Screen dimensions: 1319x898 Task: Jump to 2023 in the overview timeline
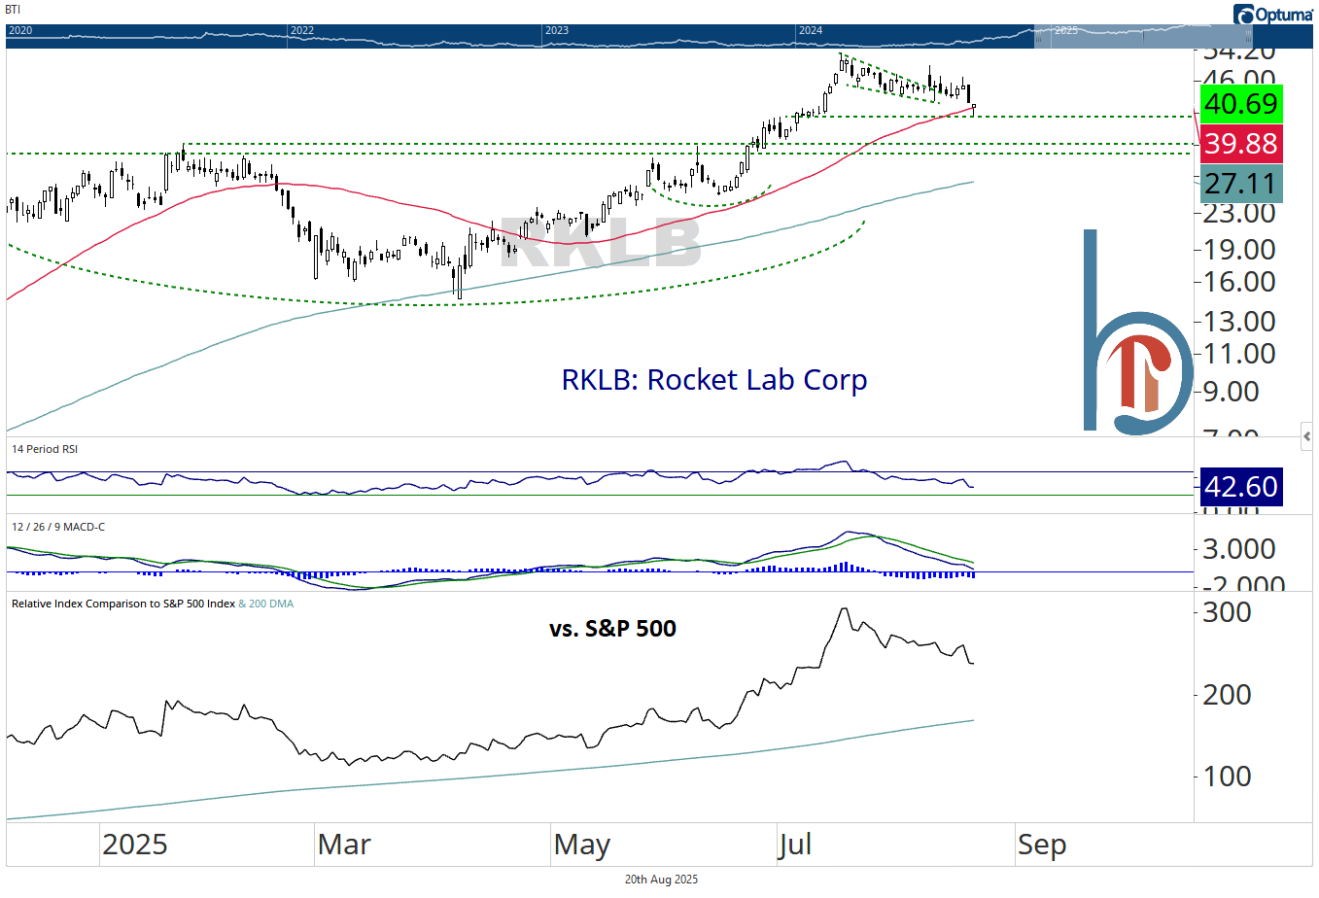tap(557, 30)
